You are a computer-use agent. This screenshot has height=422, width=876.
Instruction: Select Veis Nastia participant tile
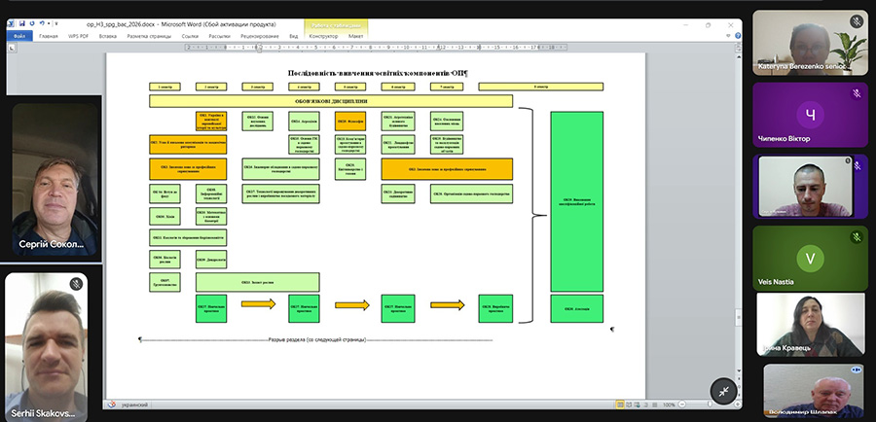coord(810,257)
